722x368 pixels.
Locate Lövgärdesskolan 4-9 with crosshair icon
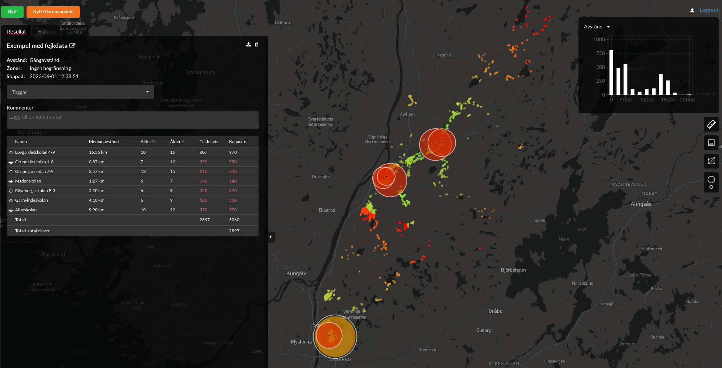(11, 153)
